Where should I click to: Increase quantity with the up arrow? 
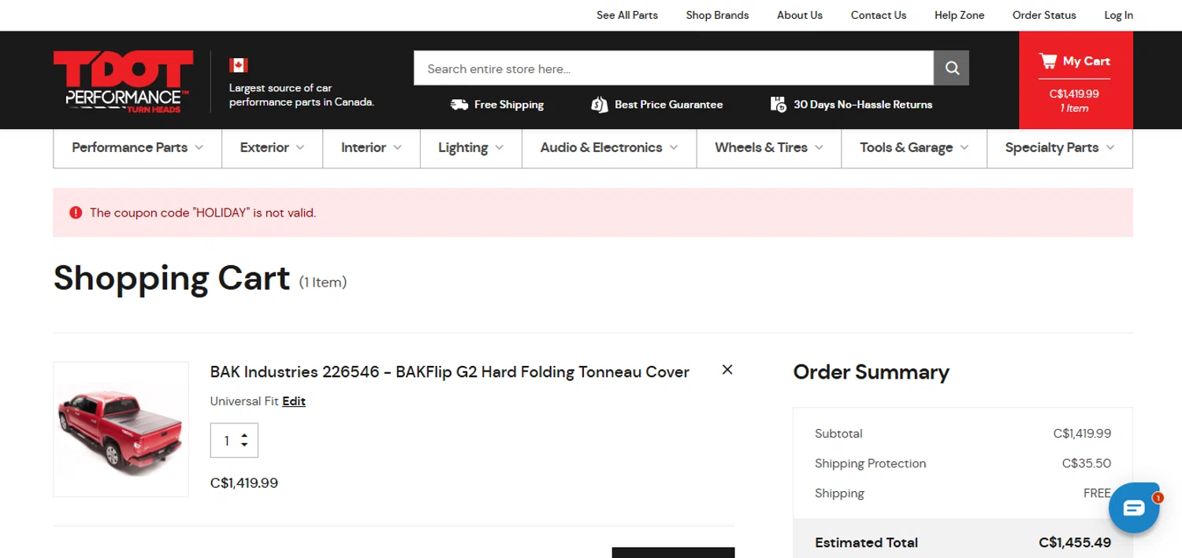coord(244,435)
